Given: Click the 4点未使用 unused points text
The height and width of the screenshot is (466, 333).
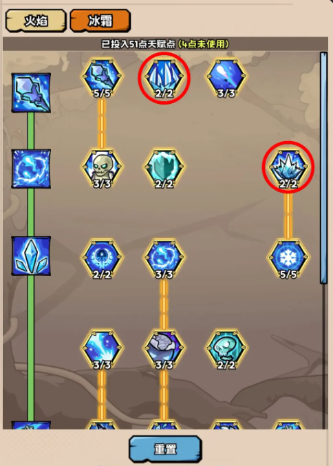Looking at the screenshot, I should click(204, 44).
